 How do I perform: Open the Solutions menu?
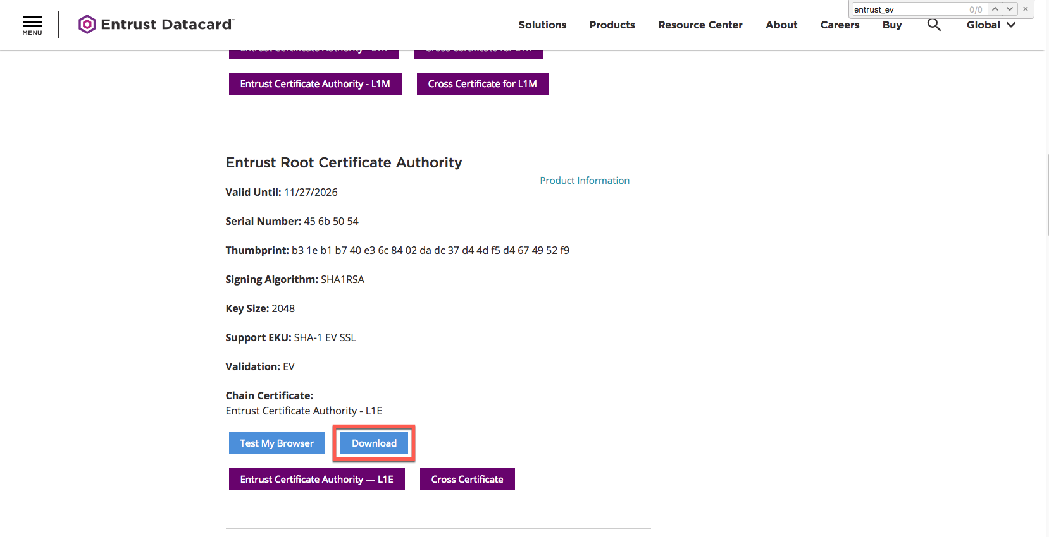point(542,25)
